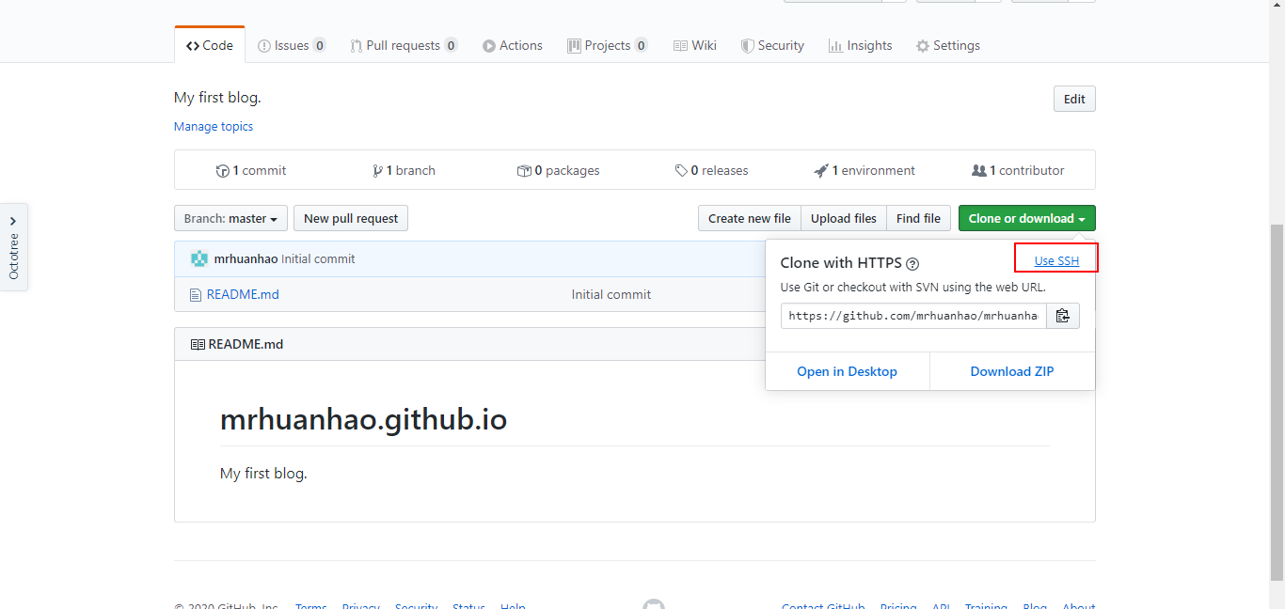Select the Projects tab
The image size is (1285, 609).
[608, 45]
